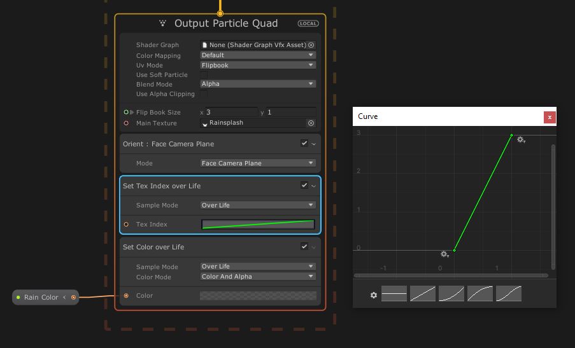
Task: Select the linear curve preset
Action: coord(423,293)
